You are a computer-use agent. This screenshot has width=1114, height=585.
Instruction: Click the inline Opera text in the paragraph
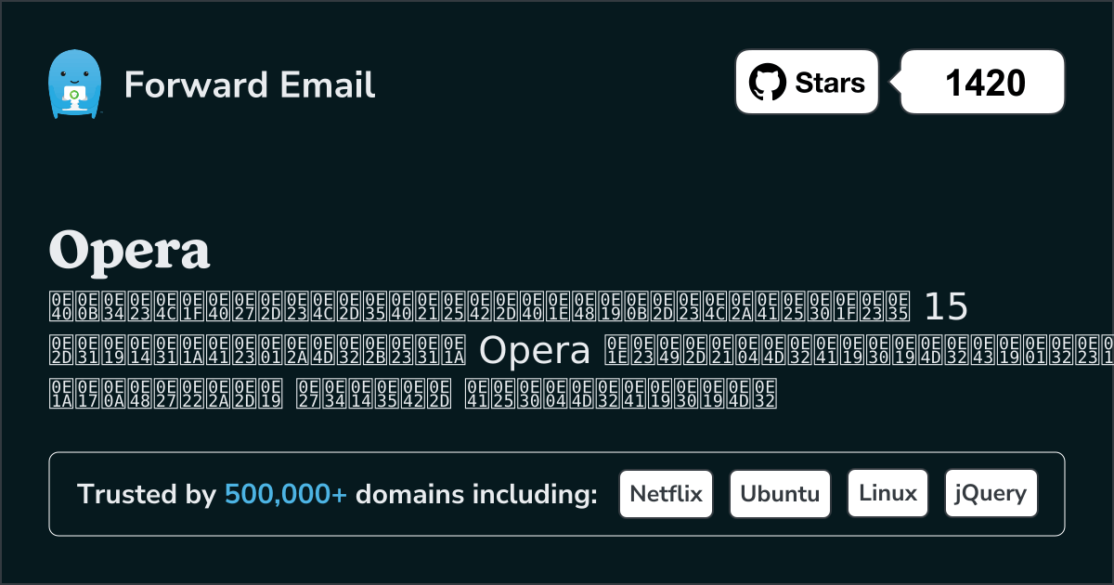coord(534,351)
